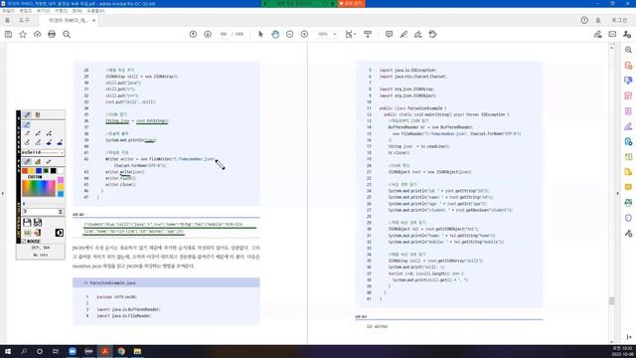Image resolution: width=636 pixels, height=358 pixels.
Task: Open the Protect shield tool in right pane
Action: tap(628, 218)
